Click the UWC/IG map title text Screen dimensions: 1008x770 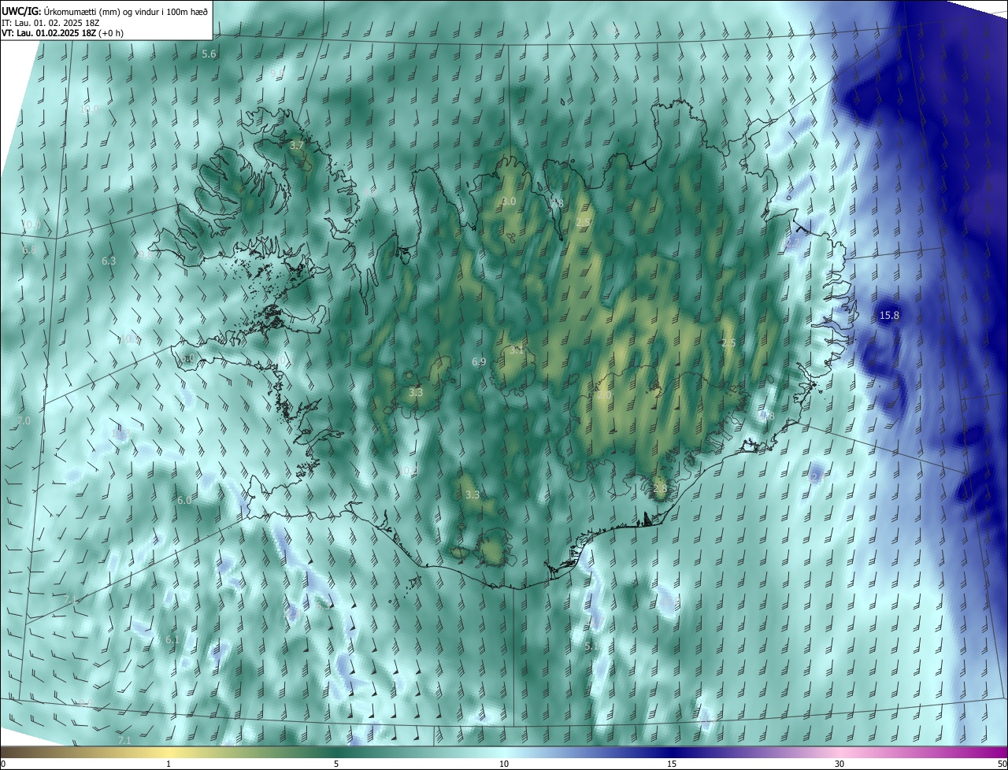pyautogui.click(x=106, y=10)
